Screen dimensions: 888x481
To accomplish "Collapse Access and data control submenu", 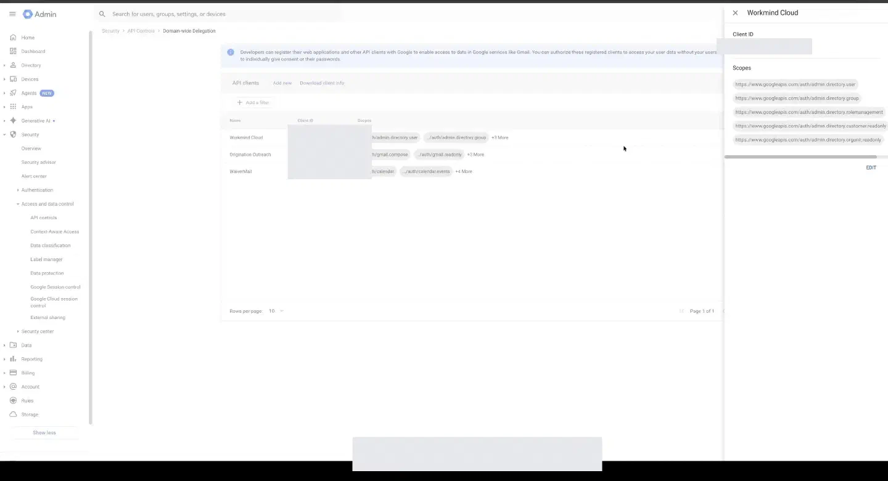I will pyautogui.click(x=18, y=204).
